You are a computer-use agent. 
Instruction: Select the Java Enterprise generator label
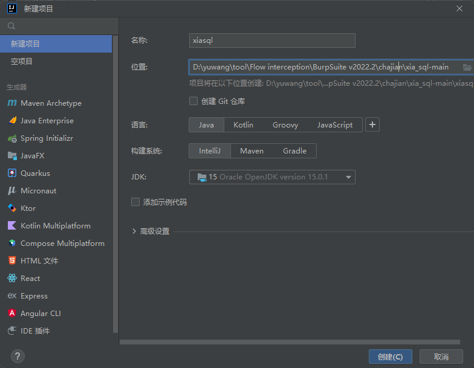[47, 121]
